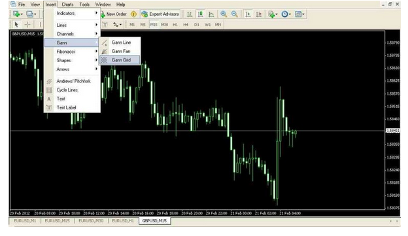Viewport: 408px width, 236px height.
Task: Expand the Shapes submenu
Action: pos(72,60)
